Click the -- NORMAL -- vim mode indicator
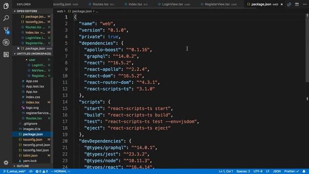Image resolution: width=309 pixels, height=174 pixels. [x=60, y=172]
